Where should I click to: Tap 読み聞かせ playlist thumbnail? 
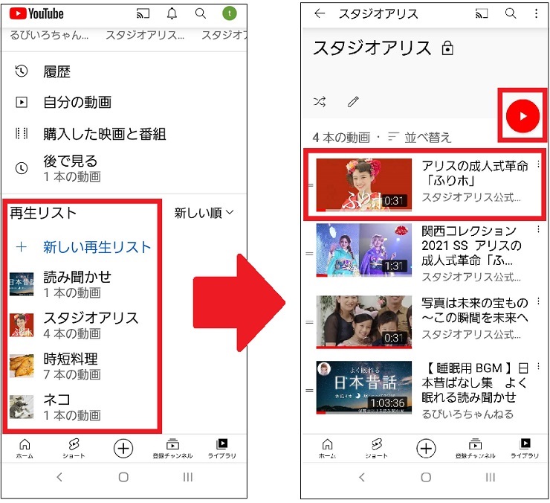click(x=22, y=284)
